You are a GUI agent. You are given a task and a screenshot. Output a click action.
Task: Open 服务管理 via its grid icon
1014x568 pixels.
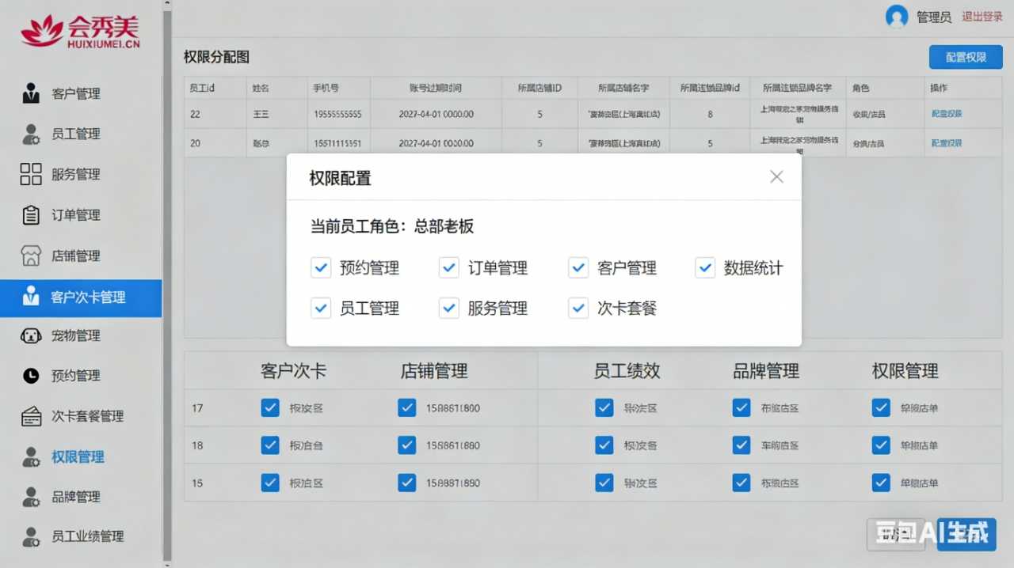coord(31,175)
